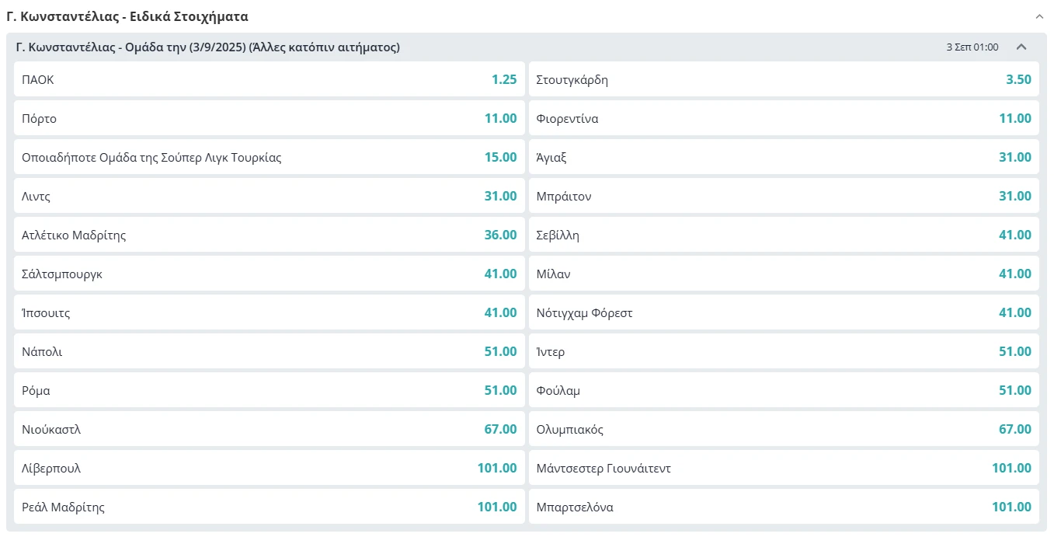Bet on Σεβίλλη at 41.00
Viewport: 1054px width, 544px height.
pos(783,235)
